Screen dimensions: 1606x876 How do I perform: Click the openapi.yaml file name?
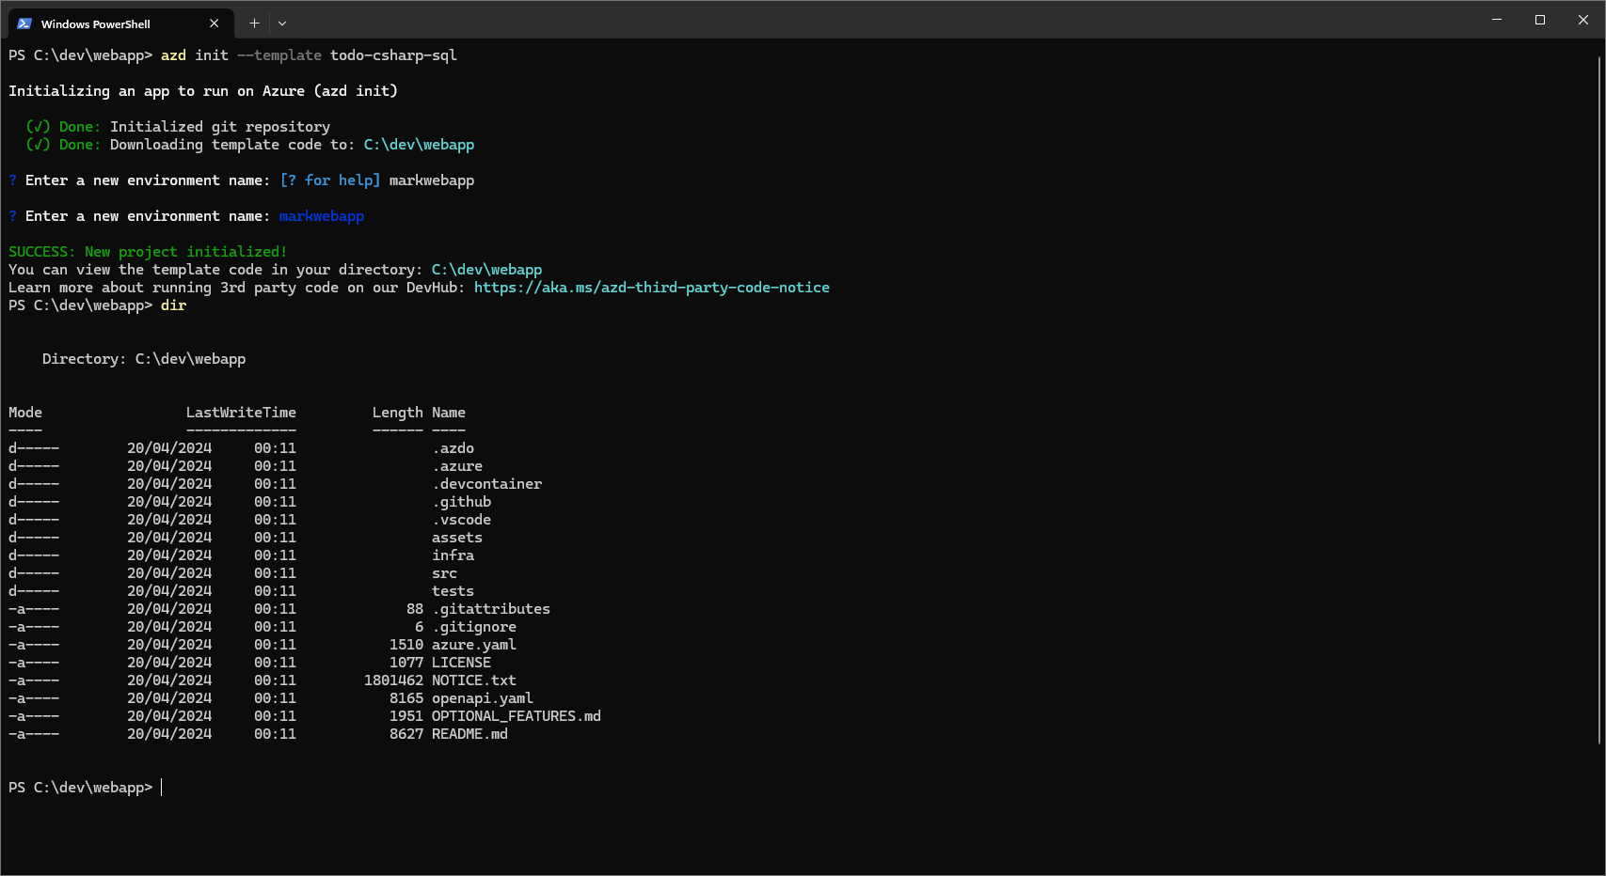coord(483,698)
